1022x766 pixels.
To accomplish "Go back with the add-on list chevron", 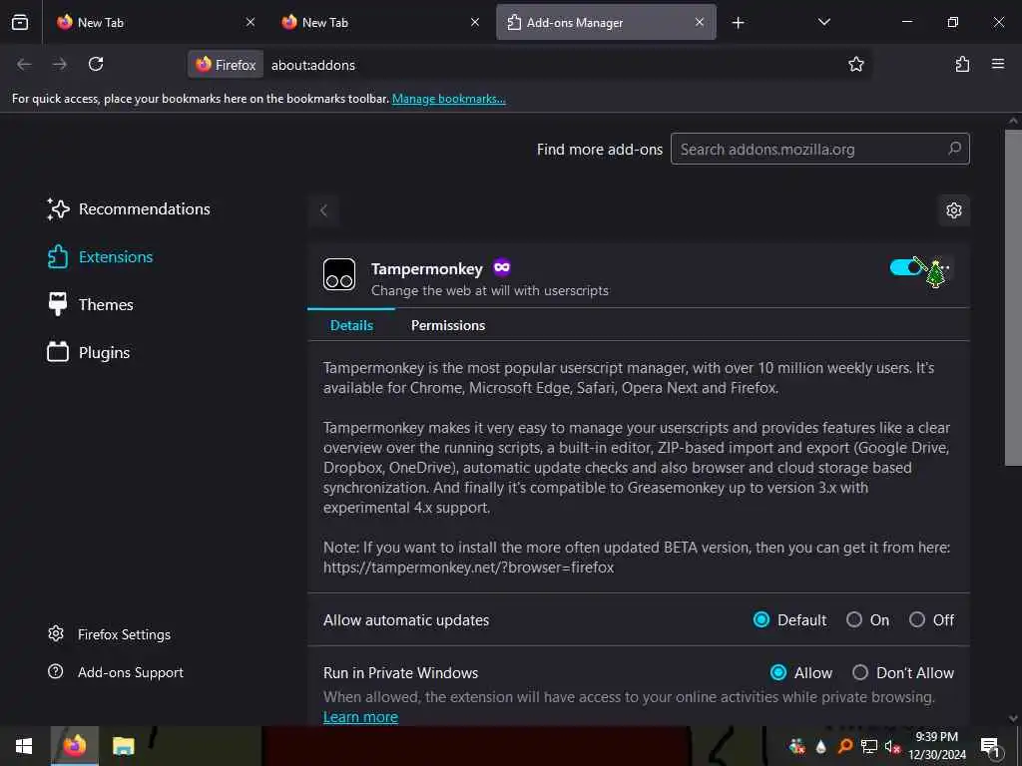I will (x=324, y=210).
